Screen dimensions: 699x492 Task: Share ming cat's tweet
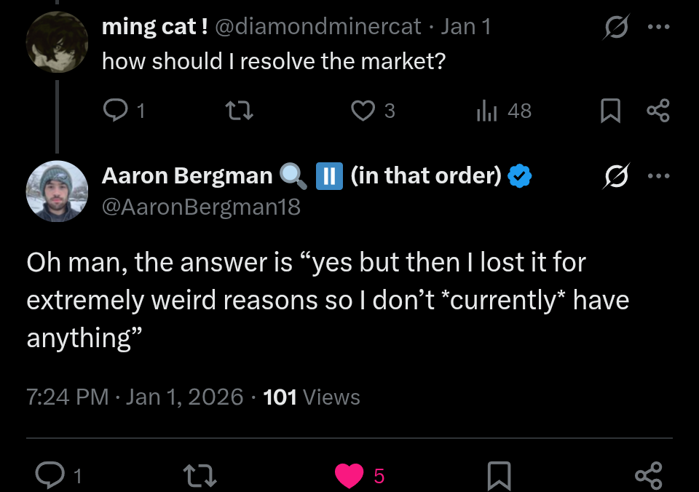657,111
